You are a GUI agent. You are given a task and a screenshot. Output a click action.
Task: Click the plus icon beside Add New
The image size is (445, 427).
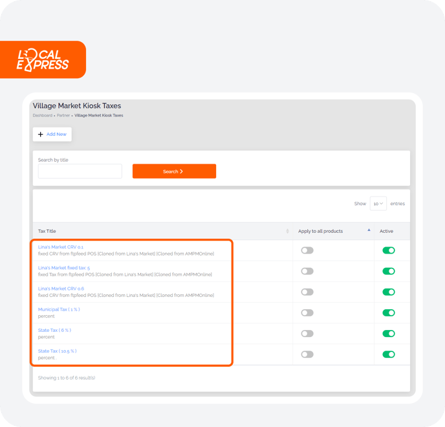pyautogui.click(x=40, y=135)
